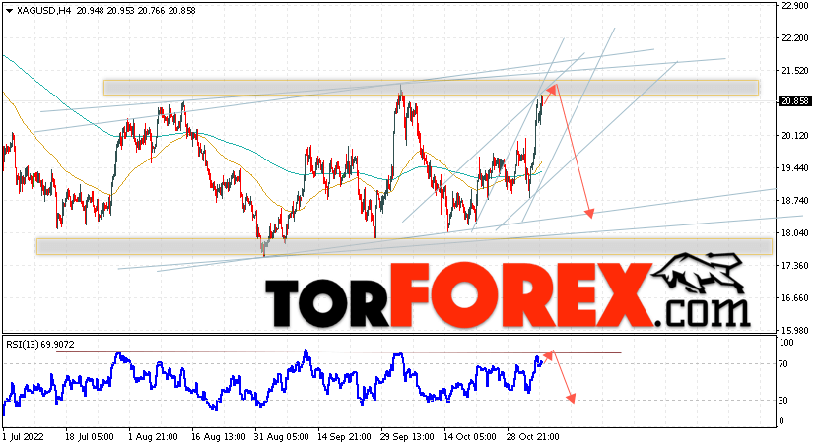
Task: Click the 29 Sep 13:00 date label
Action: click(x=407, y=436)
